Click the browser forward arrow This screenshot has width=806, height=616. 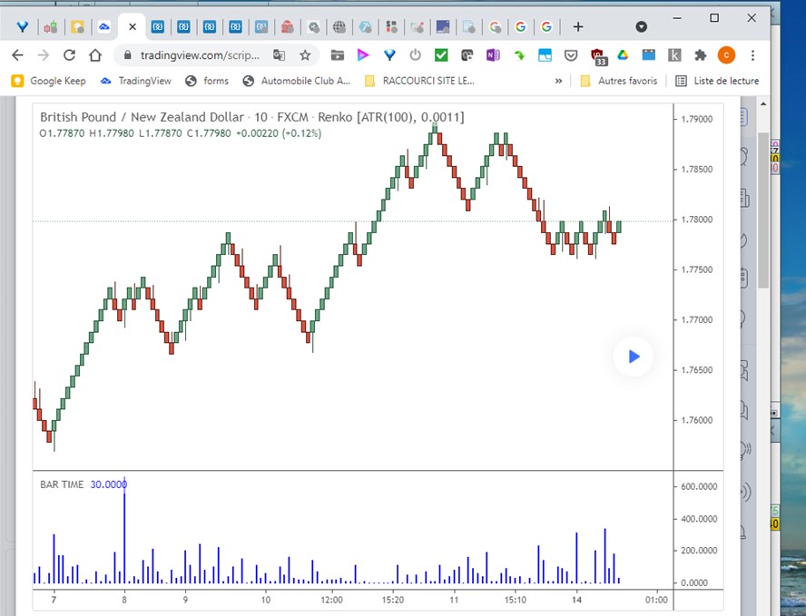pyautogui.click(x=44, y=55)
